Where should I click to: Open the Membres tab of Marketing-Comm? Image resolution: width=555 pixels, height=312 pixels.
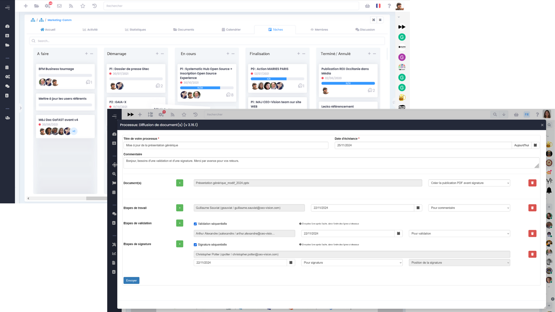pyautogui.click(x=319, y=29)
